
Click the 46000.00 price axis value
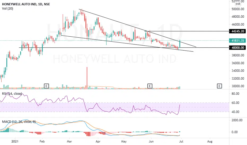(238, 25)
